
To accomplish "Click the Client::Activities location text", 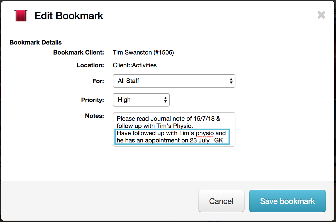I will click(x=135, y=65).
